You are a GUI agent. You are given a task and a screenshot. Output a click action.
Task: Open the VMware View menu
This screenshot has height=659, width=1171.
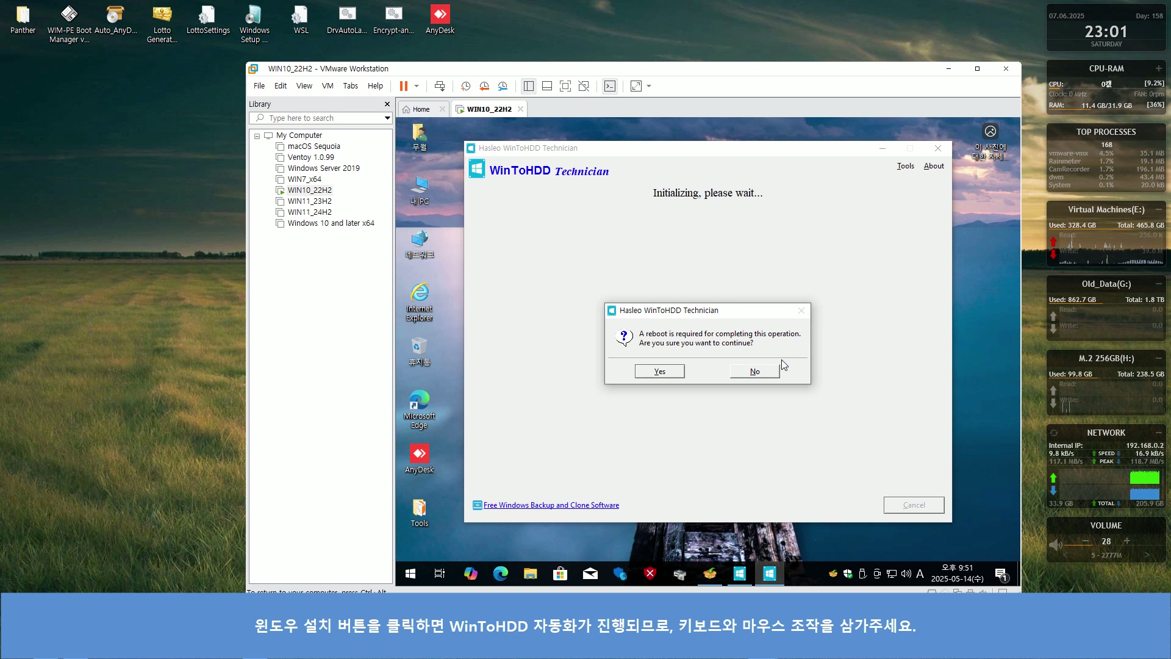pos(304,86)
